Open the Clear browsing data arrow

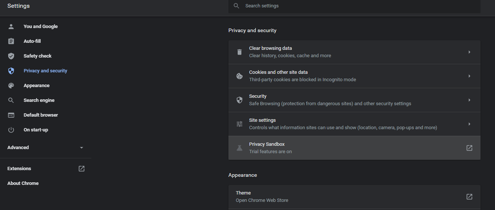[469, 52]
